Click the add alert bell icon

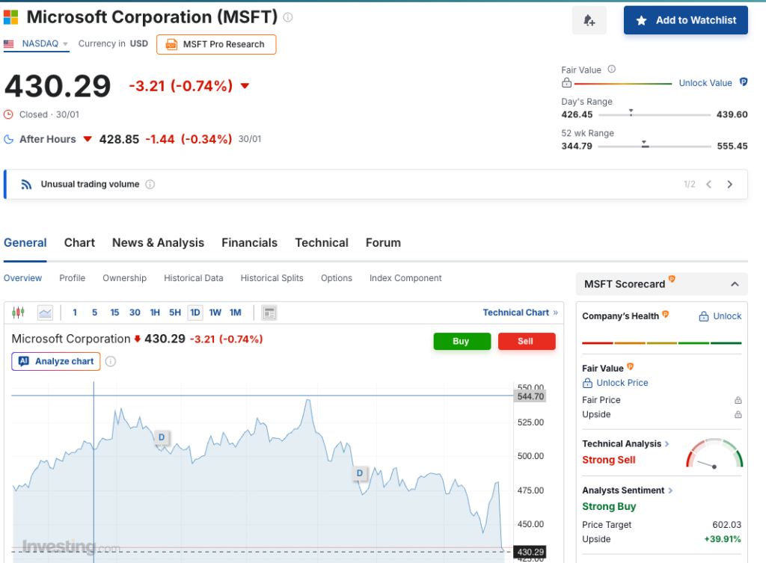pyautogui.click(x=589, y=21)
